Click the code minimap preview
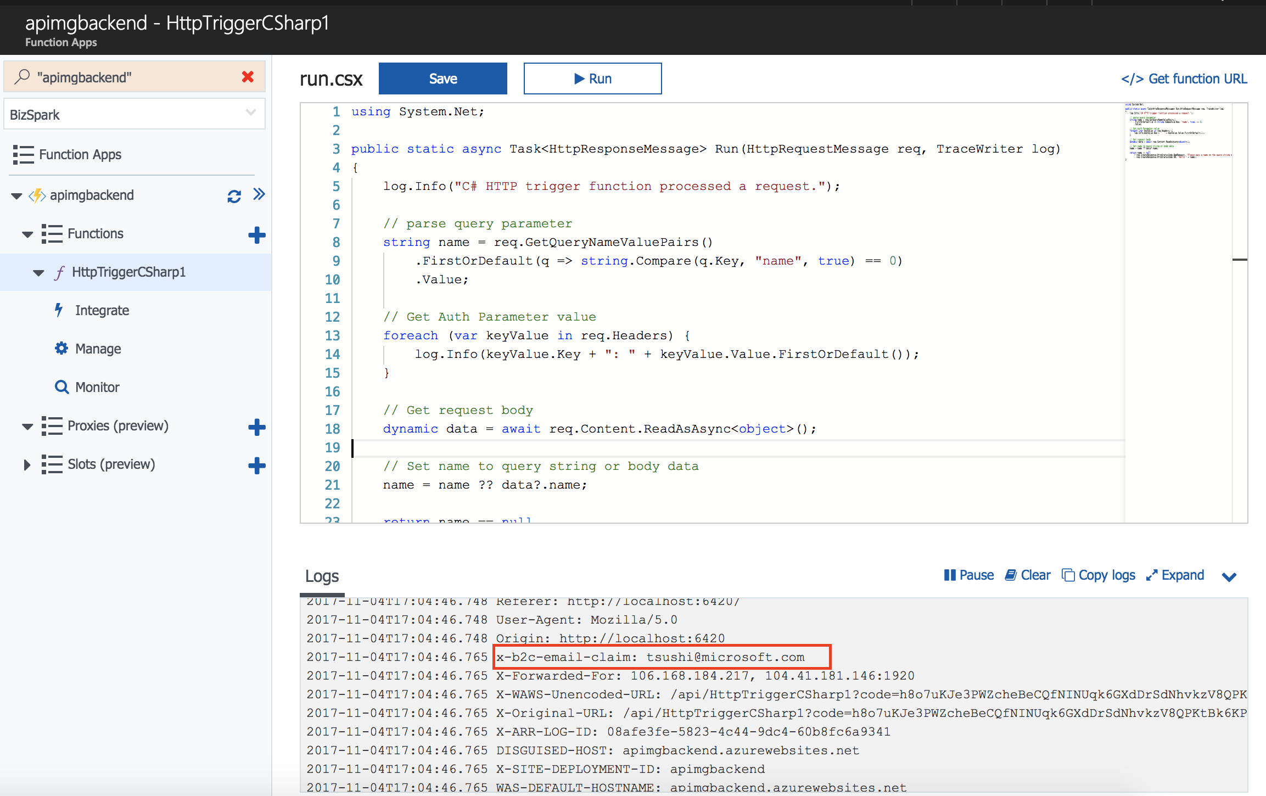 (x=1178, y=132)
